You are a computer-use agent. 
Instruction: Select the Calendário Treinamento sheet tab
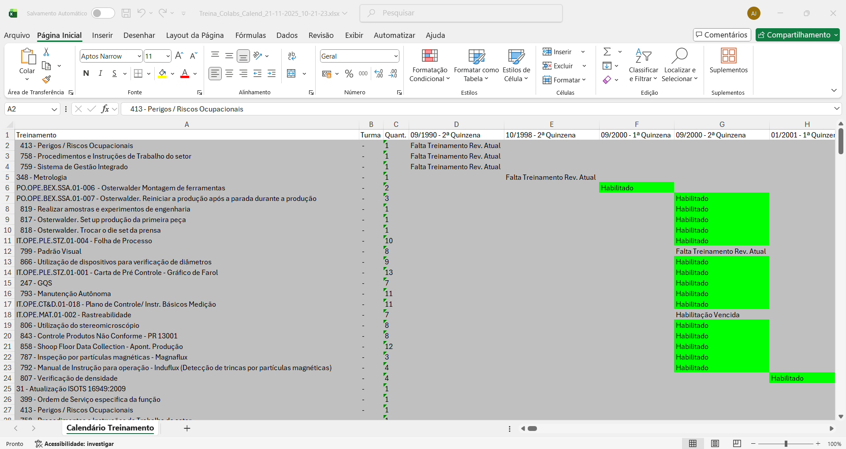[110, 428]
